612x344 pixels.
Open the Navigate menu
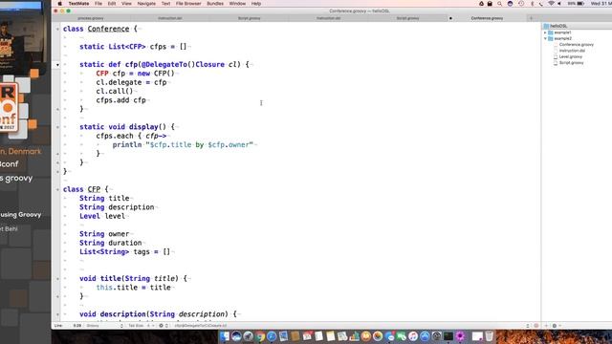[x=146, y=4]
